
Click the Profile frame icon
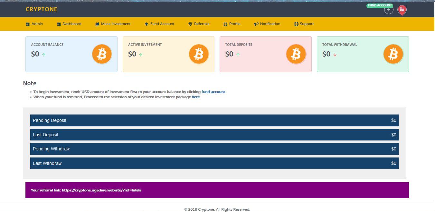[225, 24]
